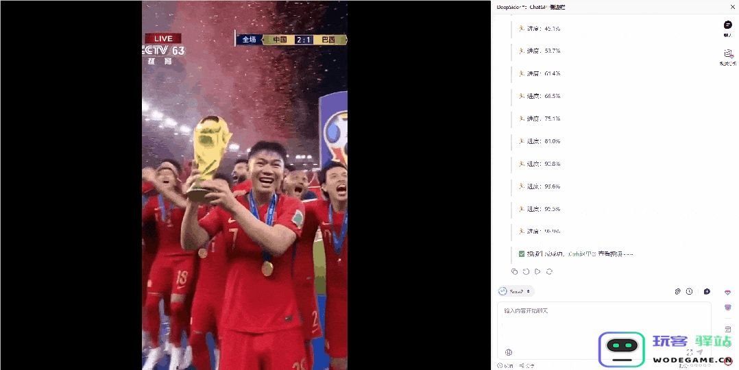Viewport: 739px width, 370px height.
Task: Click the pink diamond icon in the sidebar
Action: pos(728,292)
